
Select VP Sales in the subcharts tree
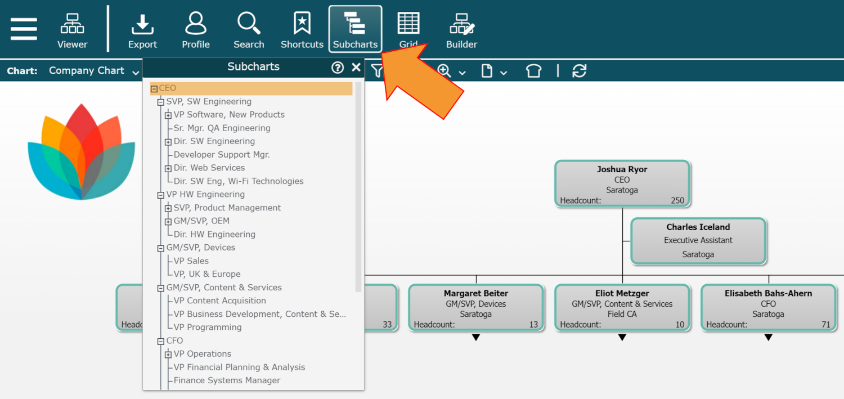tap(191, 261)
